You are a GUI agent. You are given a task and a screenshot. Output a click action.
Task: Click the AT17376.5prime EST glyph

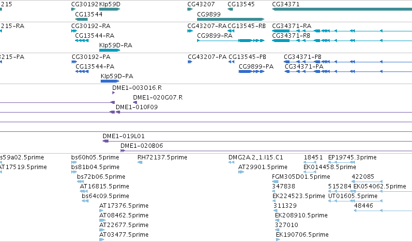[101, 211]
